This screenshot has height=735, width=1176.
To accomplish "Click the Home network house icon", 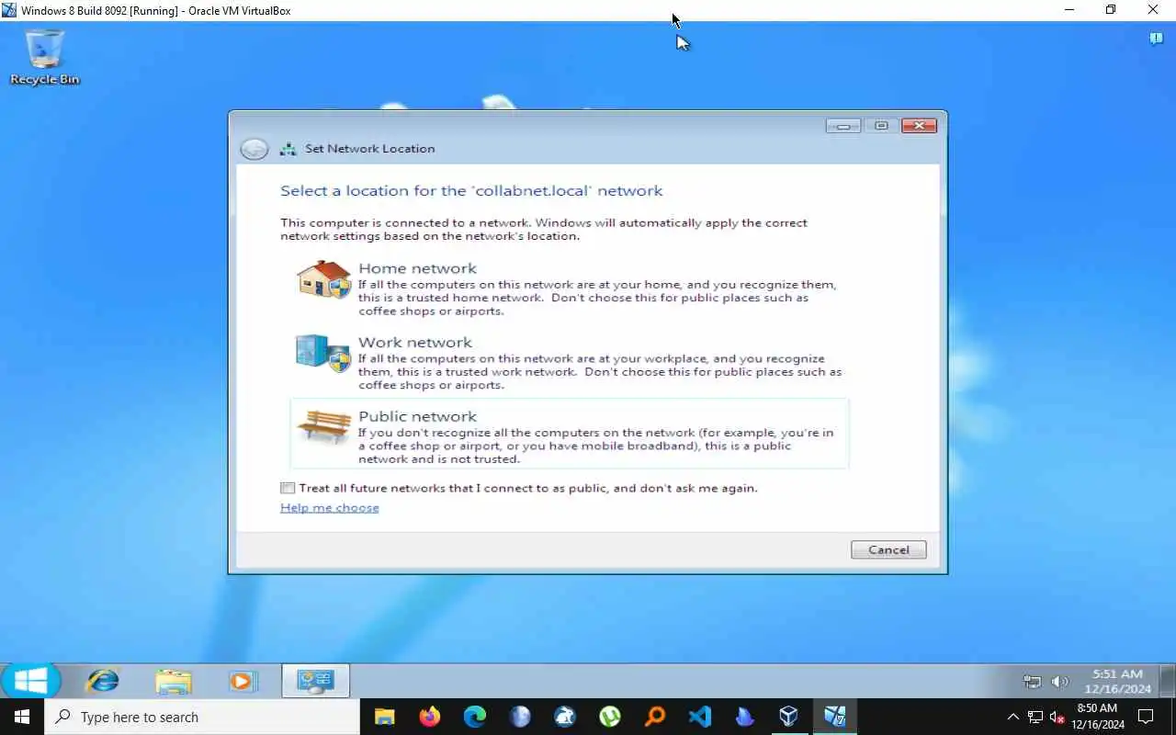I will (323, 279).
